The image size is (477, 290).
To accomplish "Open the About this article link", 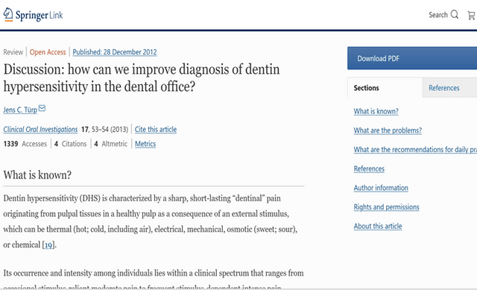I will [x=378, y=226].
